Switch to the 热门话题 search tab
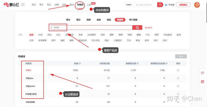Viewport: 207px width, 107px height. point(133,20)
